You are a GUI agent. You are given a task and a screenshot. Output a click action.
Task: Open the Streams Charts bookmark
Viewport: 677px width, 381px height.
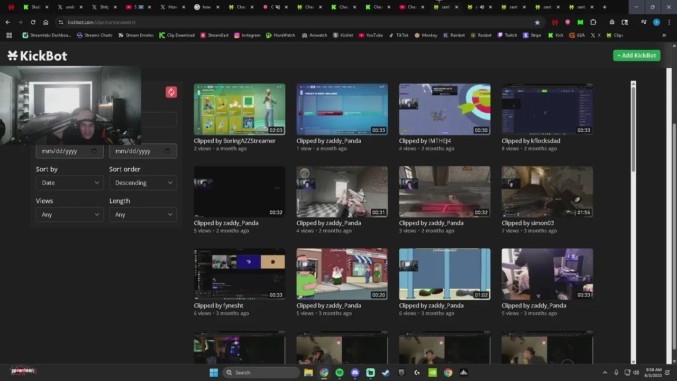click(95, 35)
